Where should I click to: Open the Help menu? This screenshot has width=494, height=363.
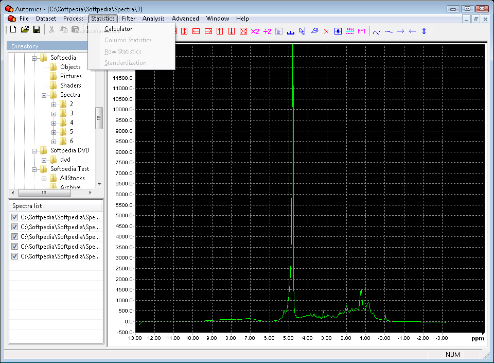click(x=242, y=19)
